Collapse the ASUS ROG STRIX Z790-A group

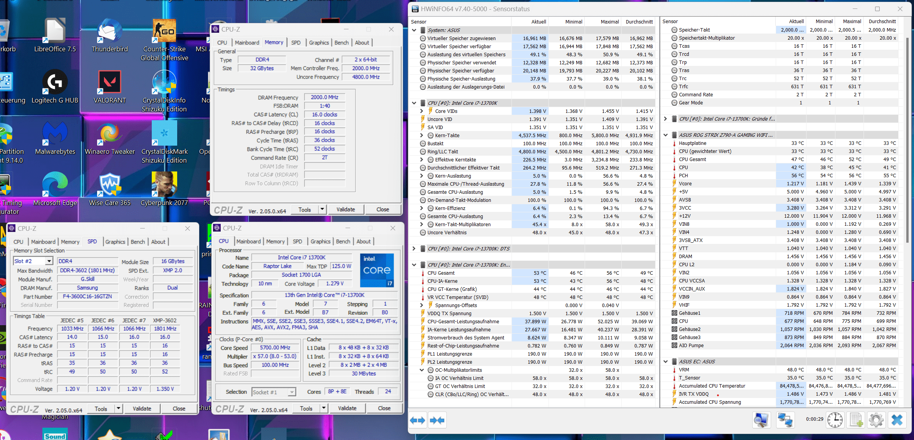(666, 135)
